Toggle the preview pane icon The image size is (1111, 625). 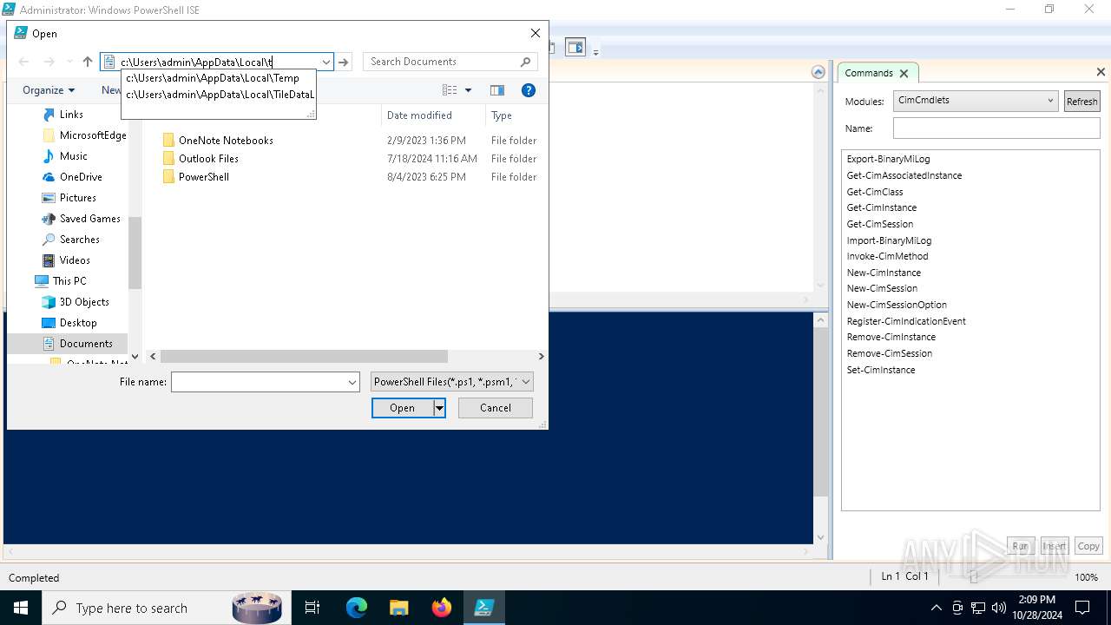pyautogui.click(x=497, y=90)
